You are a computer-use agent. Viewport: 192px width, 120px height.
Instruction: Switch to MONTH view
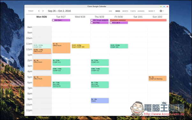(125, 11)
